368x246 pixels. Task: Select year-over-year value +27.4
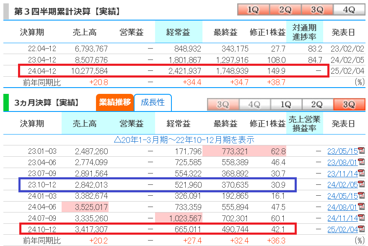[x=192, y=241]
